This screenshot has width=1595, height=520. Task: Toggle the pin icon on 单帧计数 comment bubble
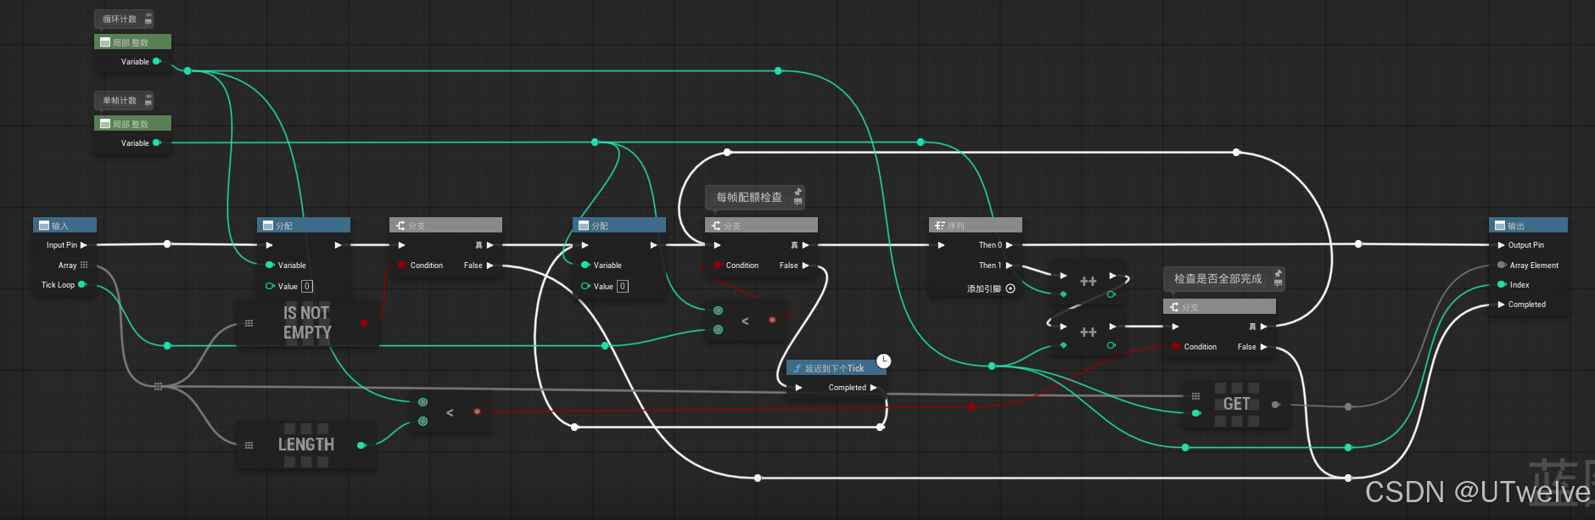pyautogui.click(x=148, y=96)
